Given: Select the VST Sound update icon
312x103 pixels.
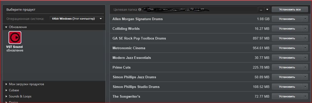Looking at the screenshot, I should coord(15,37).
